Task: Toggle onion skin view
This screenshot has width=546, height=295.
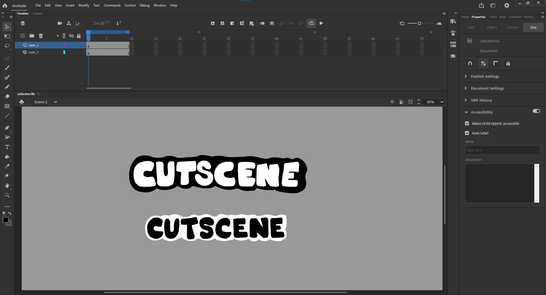Action: (x=262, y=23)
